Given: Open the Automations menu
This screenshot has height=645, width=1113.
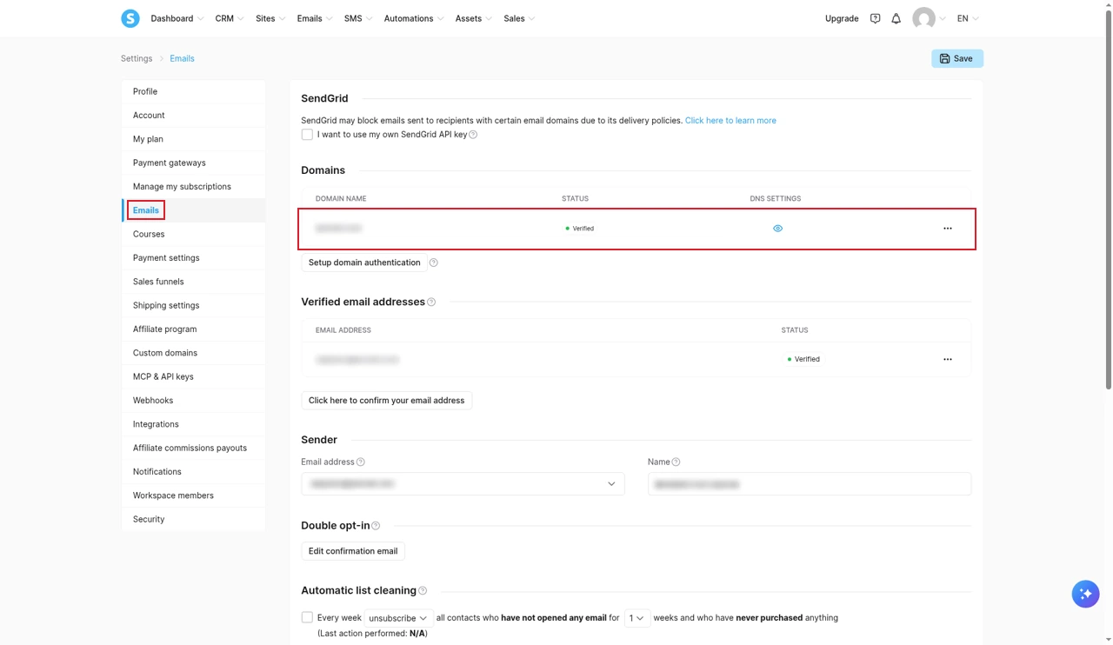Looking at the screenshot, I should [414, 18].
